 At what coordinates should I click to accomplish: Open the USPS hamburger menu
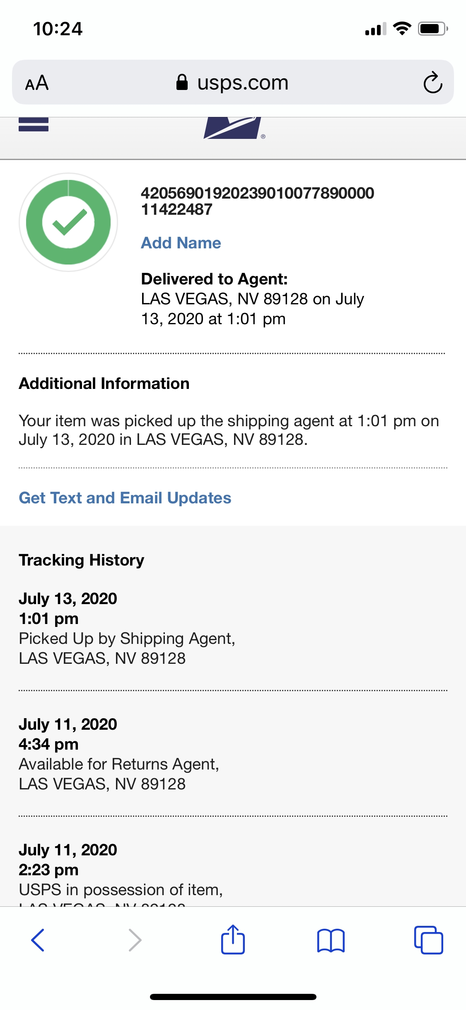click(34, 125)
